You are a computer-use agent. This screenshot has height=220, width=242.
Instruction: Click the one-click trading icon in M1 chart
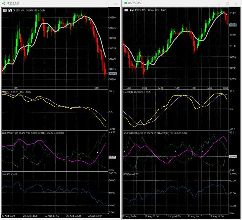[x=5, y=10]
